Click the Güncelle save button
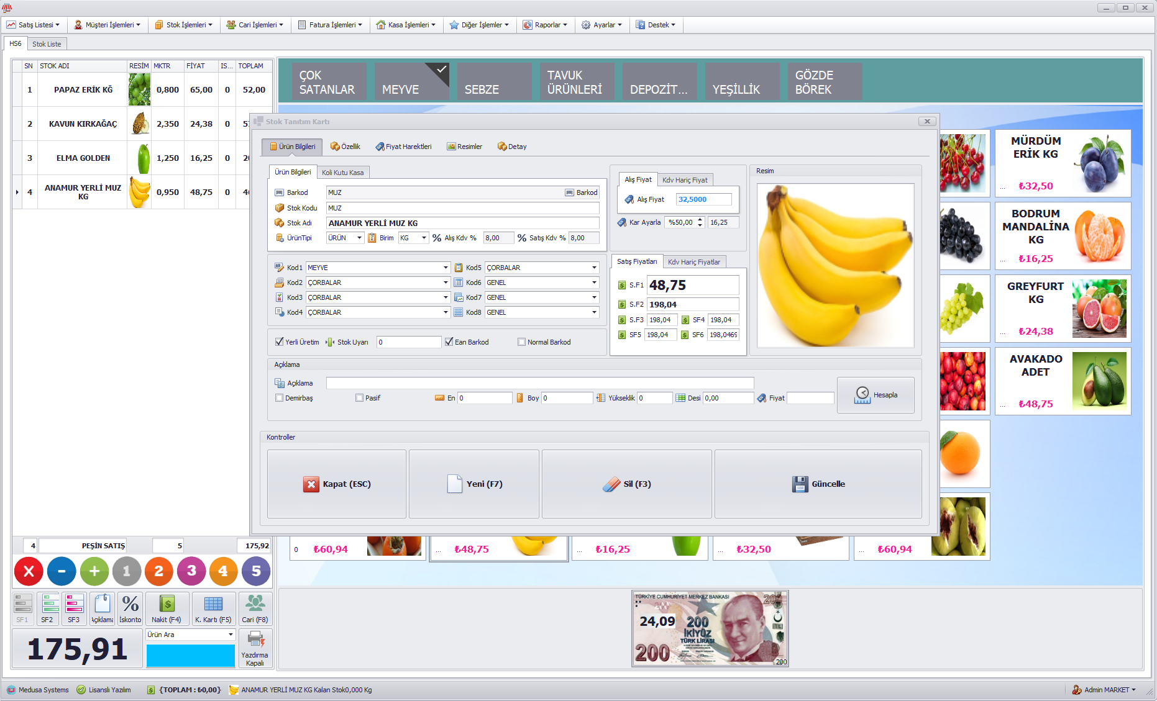Screen dimensions: 1157x701 [x=818, y=484]
